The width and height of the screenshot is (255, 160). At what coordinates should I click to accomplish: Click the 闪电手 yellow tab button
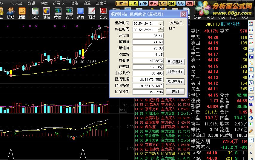[x=122, y=3]
